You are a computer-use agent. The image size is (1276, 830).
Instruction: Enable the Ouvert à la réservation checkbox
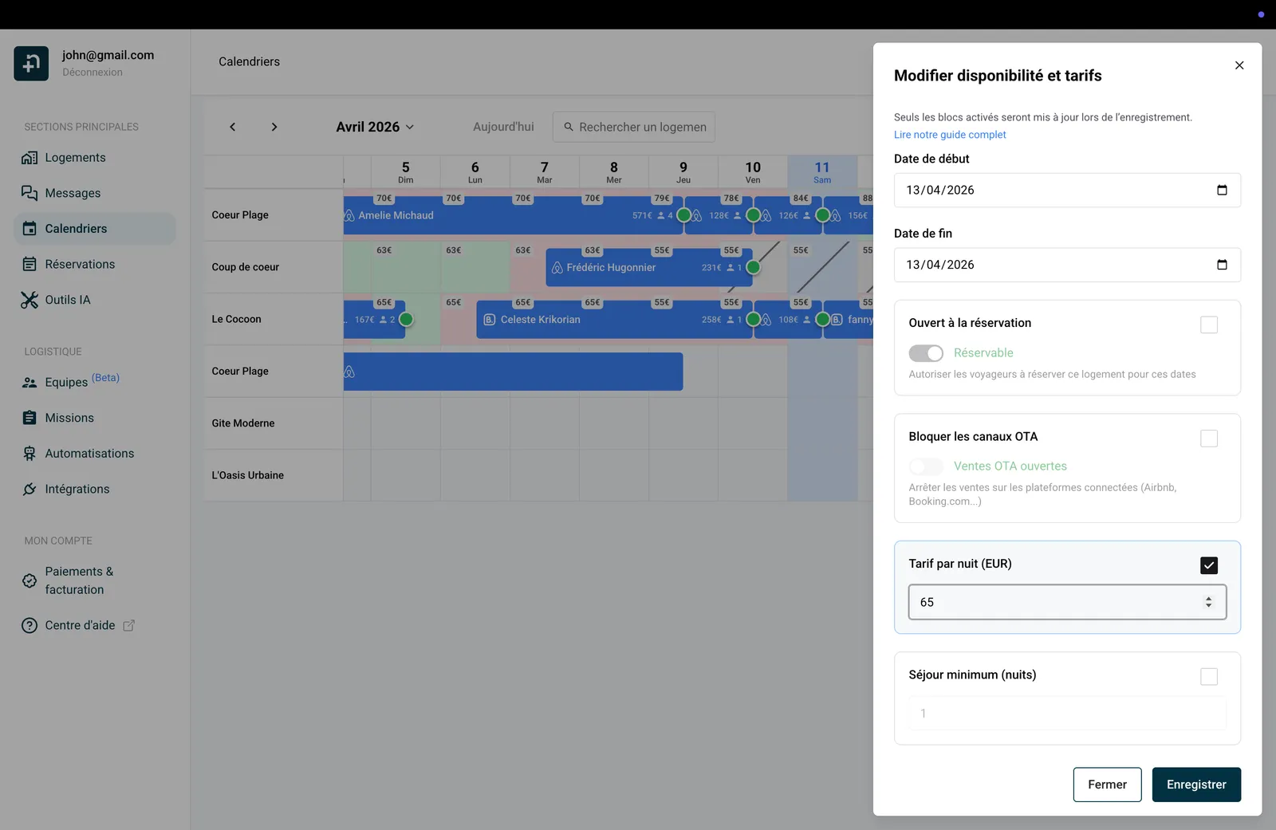click(x=1209, y=325)
